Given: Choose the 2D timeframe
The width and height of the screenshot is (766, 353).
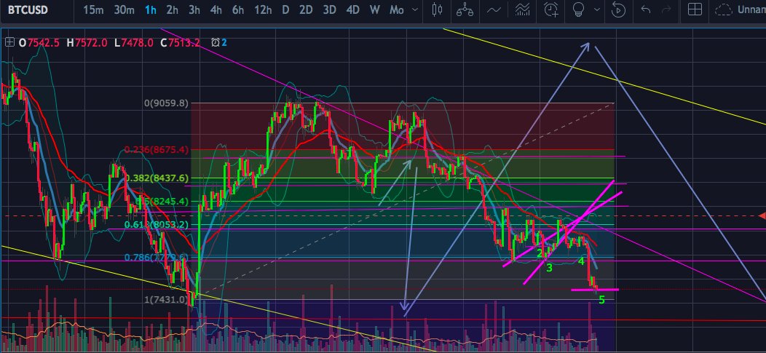Looking at the screenshot, I should pyautogui.click(x=306, y=9).
